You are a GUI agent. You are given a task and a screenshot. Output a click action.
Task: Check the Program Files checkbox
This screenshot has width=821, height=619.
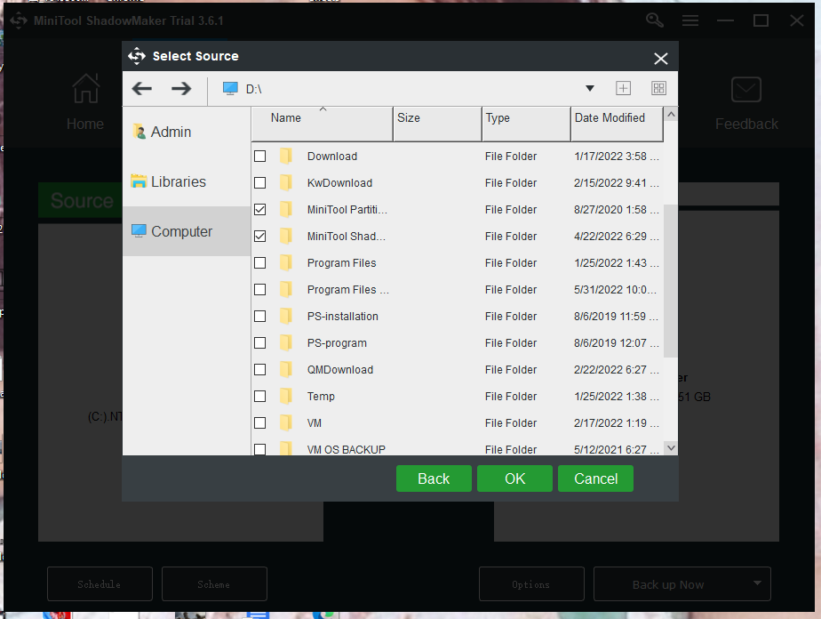[259, 263]
